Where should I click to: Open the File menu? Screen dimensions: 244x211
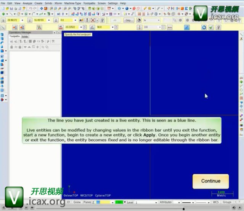pos(3,3)
